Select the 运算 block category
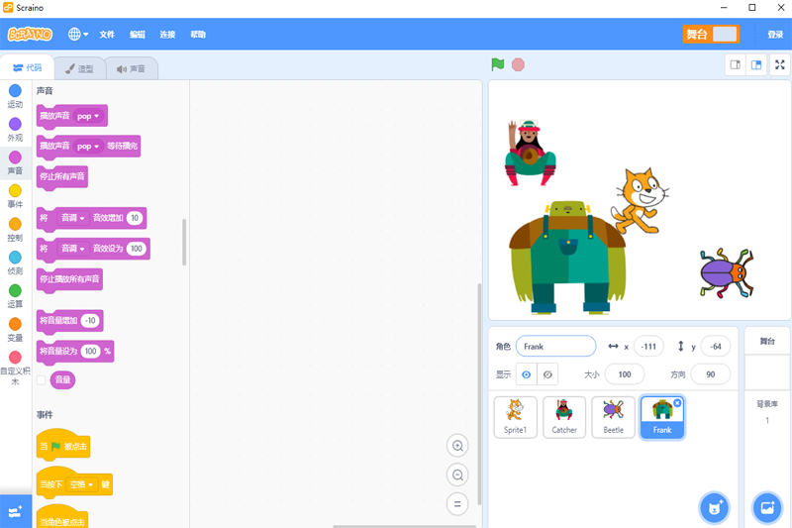Image resolution: width=792 pixels, height=528 pixels. coord(15,296)
